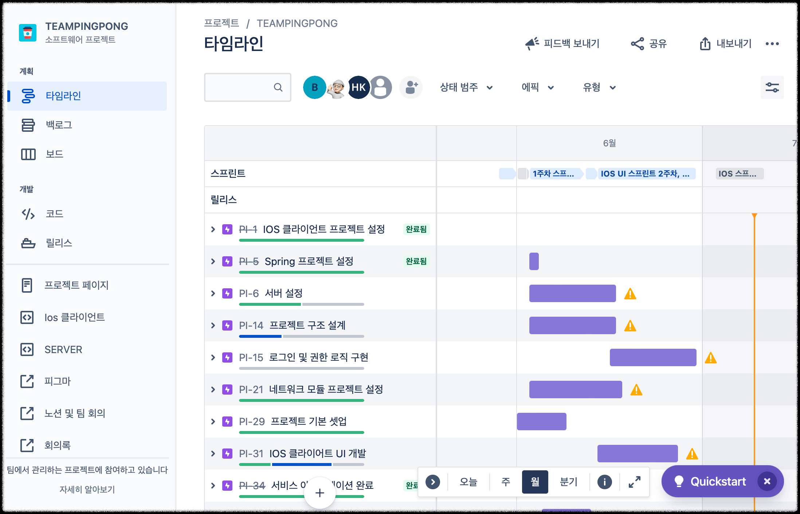Screen dimensions: 800x514
Task: Click the PI-29 purple timeline bar
Action: [x=541, y=422]
